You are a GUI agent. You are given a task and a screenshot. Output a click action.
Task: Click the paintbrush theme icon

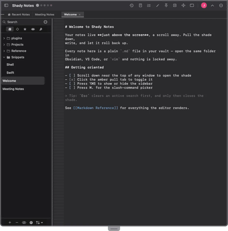[x=41, y=29]
